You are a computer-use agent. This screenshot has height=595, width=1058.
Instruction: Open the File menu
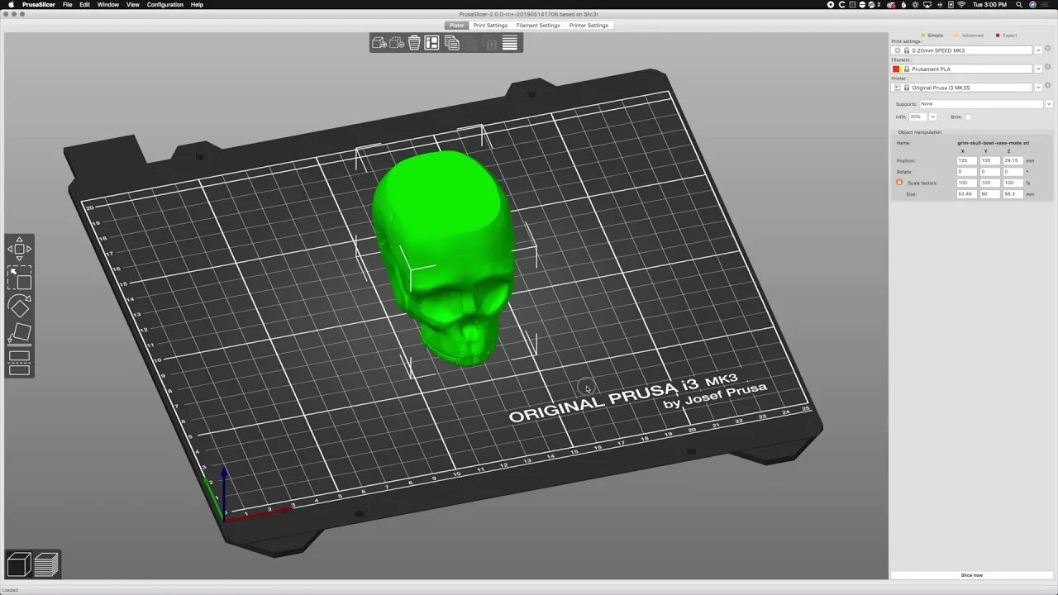67,5
